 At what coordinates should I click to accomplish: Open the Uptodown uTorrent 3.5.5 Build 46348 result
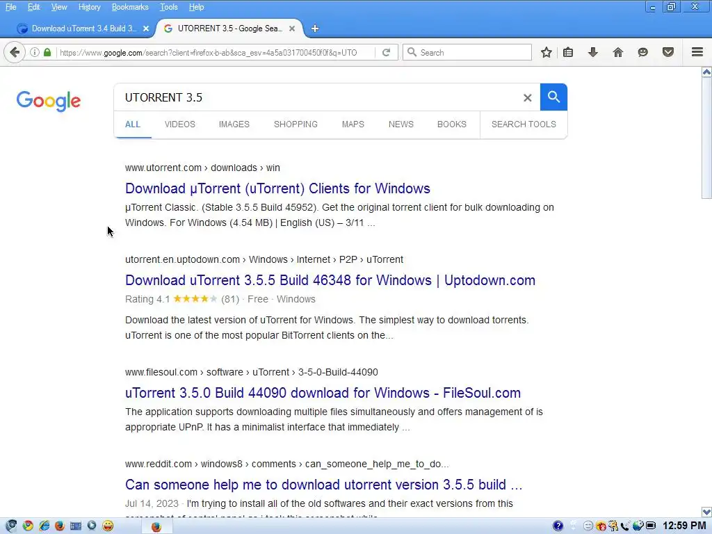coord(330,280)
